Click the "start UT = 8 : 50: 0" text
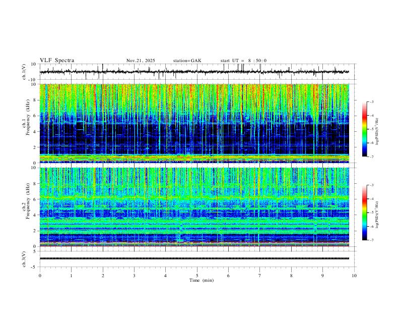Screen dimensions: 399x309 243,61
